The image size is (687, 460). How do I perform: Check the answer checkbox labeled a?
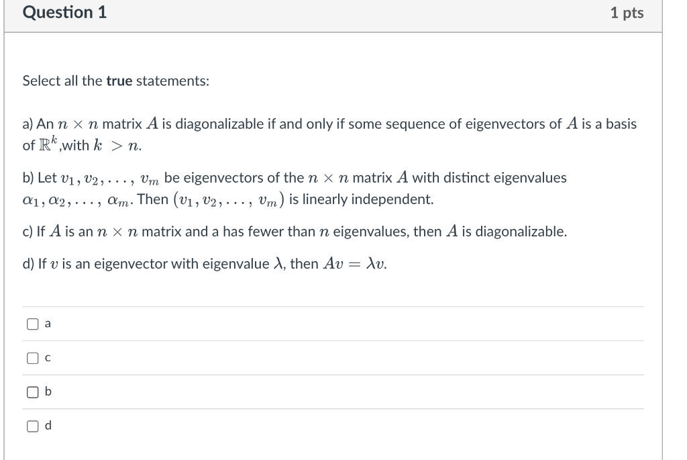[x=31, y=324]
